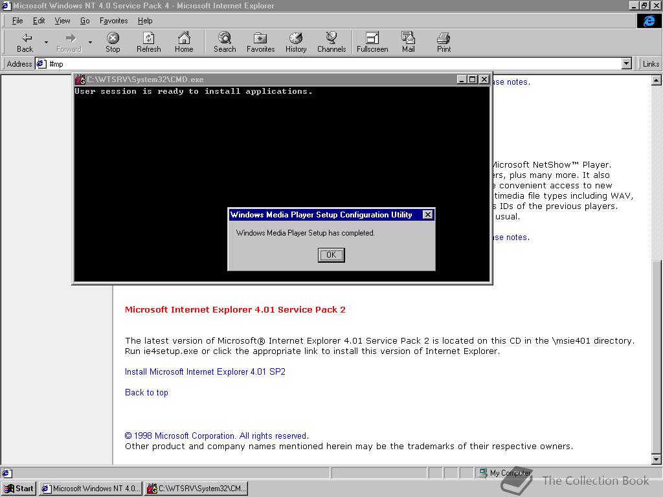Viewport: 663px width, 497px height.
Task: Click the Install Microsoft Internet Explorer 4.01 SP2 link
Action: [205, 372]
